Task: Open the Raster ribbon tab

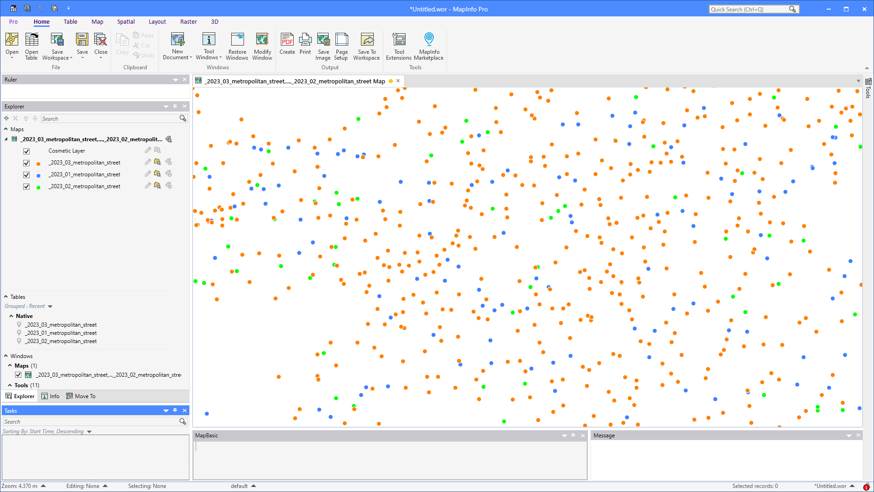Action: (188, 21)
